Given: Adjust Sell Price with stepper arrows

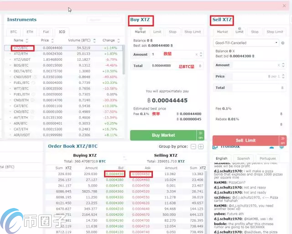Looking at the screenshot, I should [x=283, y=76].
